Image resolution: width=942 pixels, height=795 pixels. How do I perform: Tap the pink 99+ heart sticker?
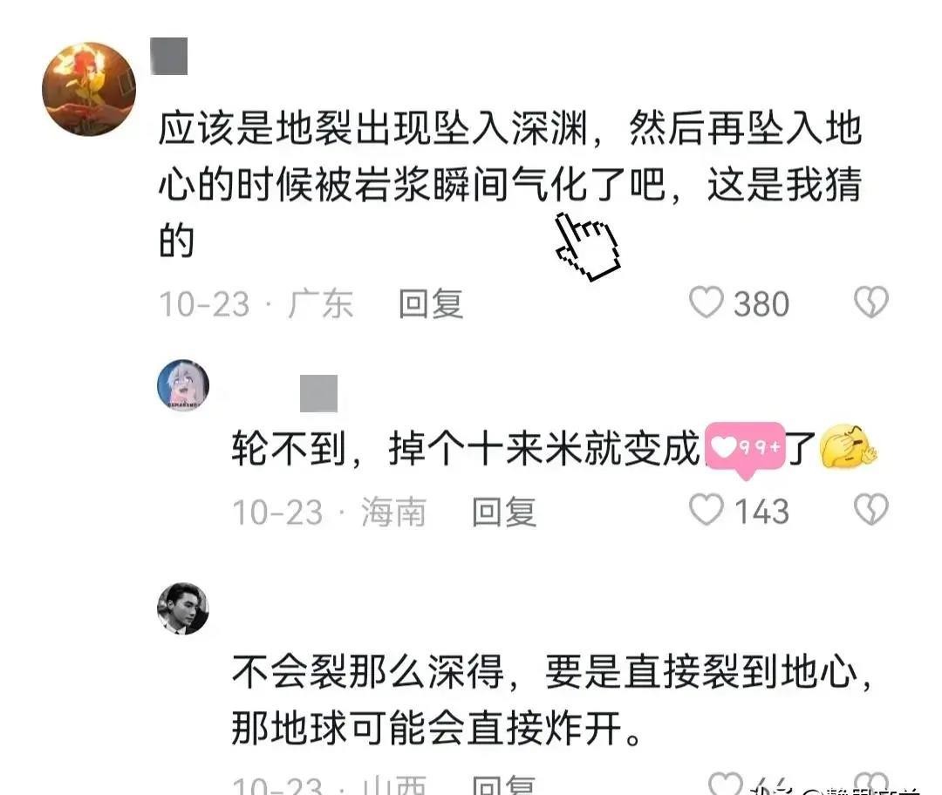pos(745,449)
